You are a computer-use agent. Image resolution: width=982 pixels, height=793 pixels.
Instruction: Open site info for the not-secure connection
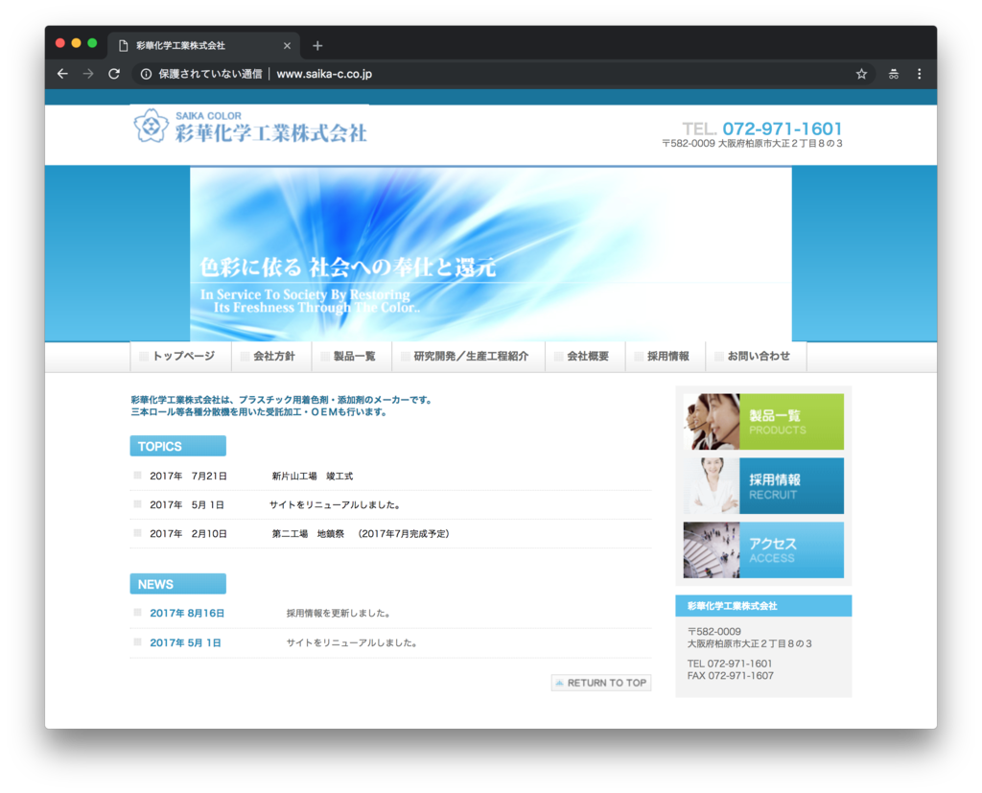pyautogui.click(x=146, y=74)
